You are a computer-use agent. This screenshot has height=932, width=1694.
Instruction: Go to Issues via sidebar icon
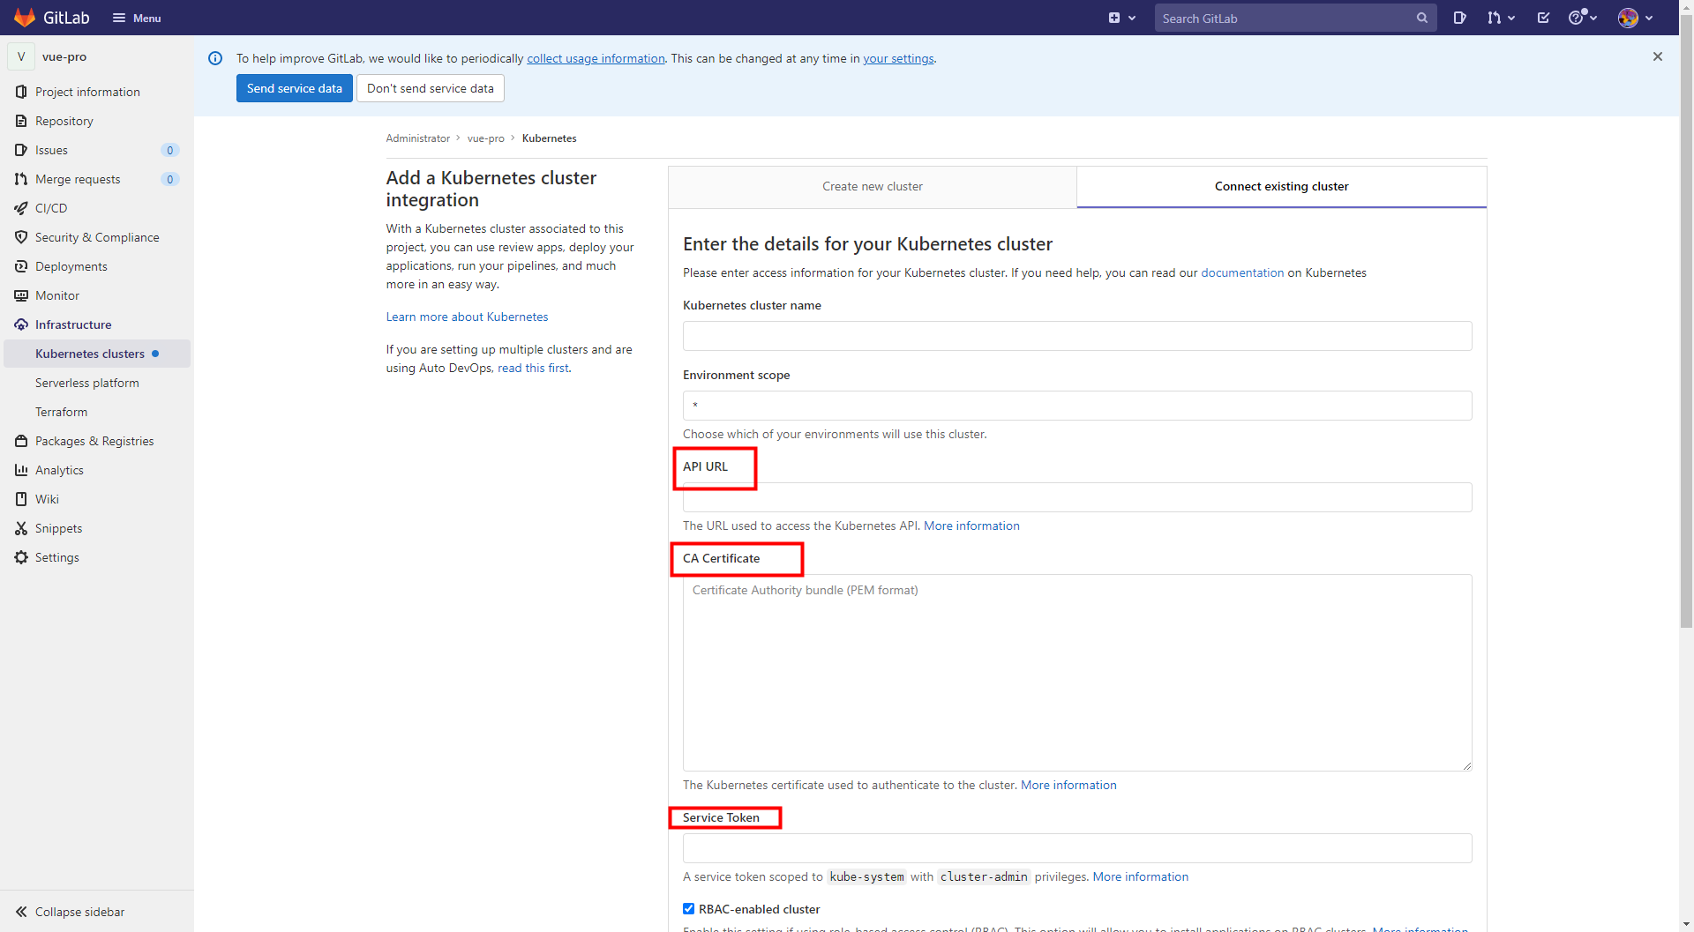(21, 150)
